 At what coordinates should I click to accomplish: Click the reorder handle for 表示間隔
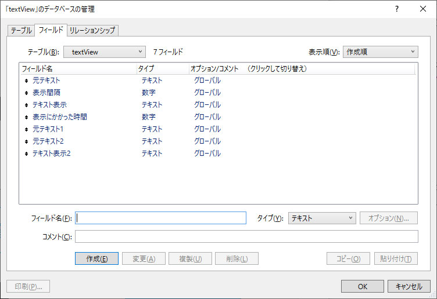pyautogui.click(x=27, y=93)
